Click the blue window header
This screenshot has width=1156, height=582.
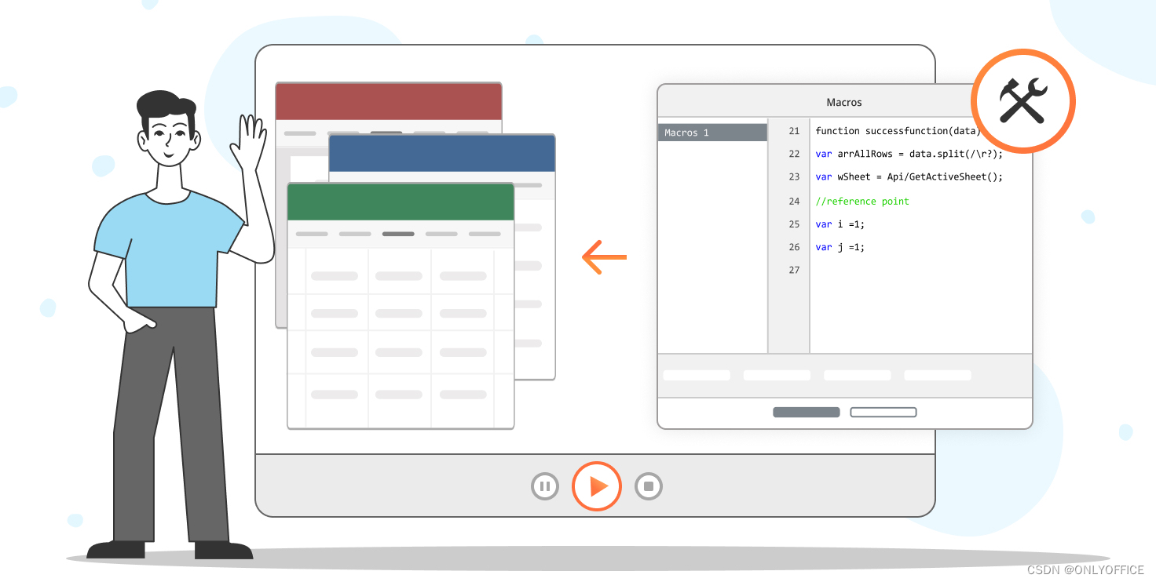tap(442, 153)
